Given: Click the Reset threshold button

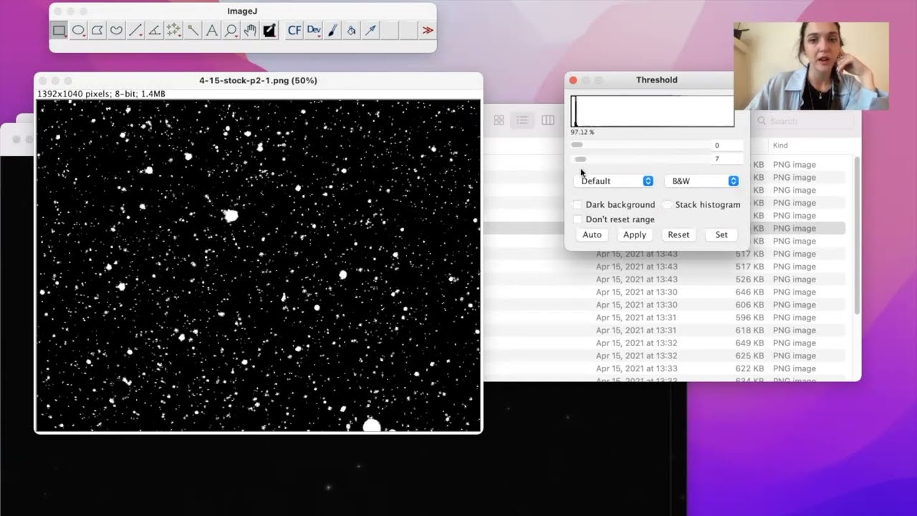Looking at the screenshot, I should [678, 234].
